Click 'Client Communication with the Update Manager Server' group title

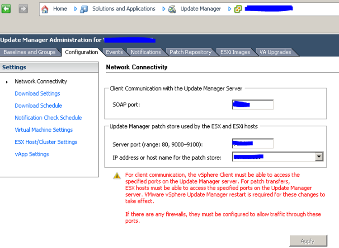[x=176, y=89]
